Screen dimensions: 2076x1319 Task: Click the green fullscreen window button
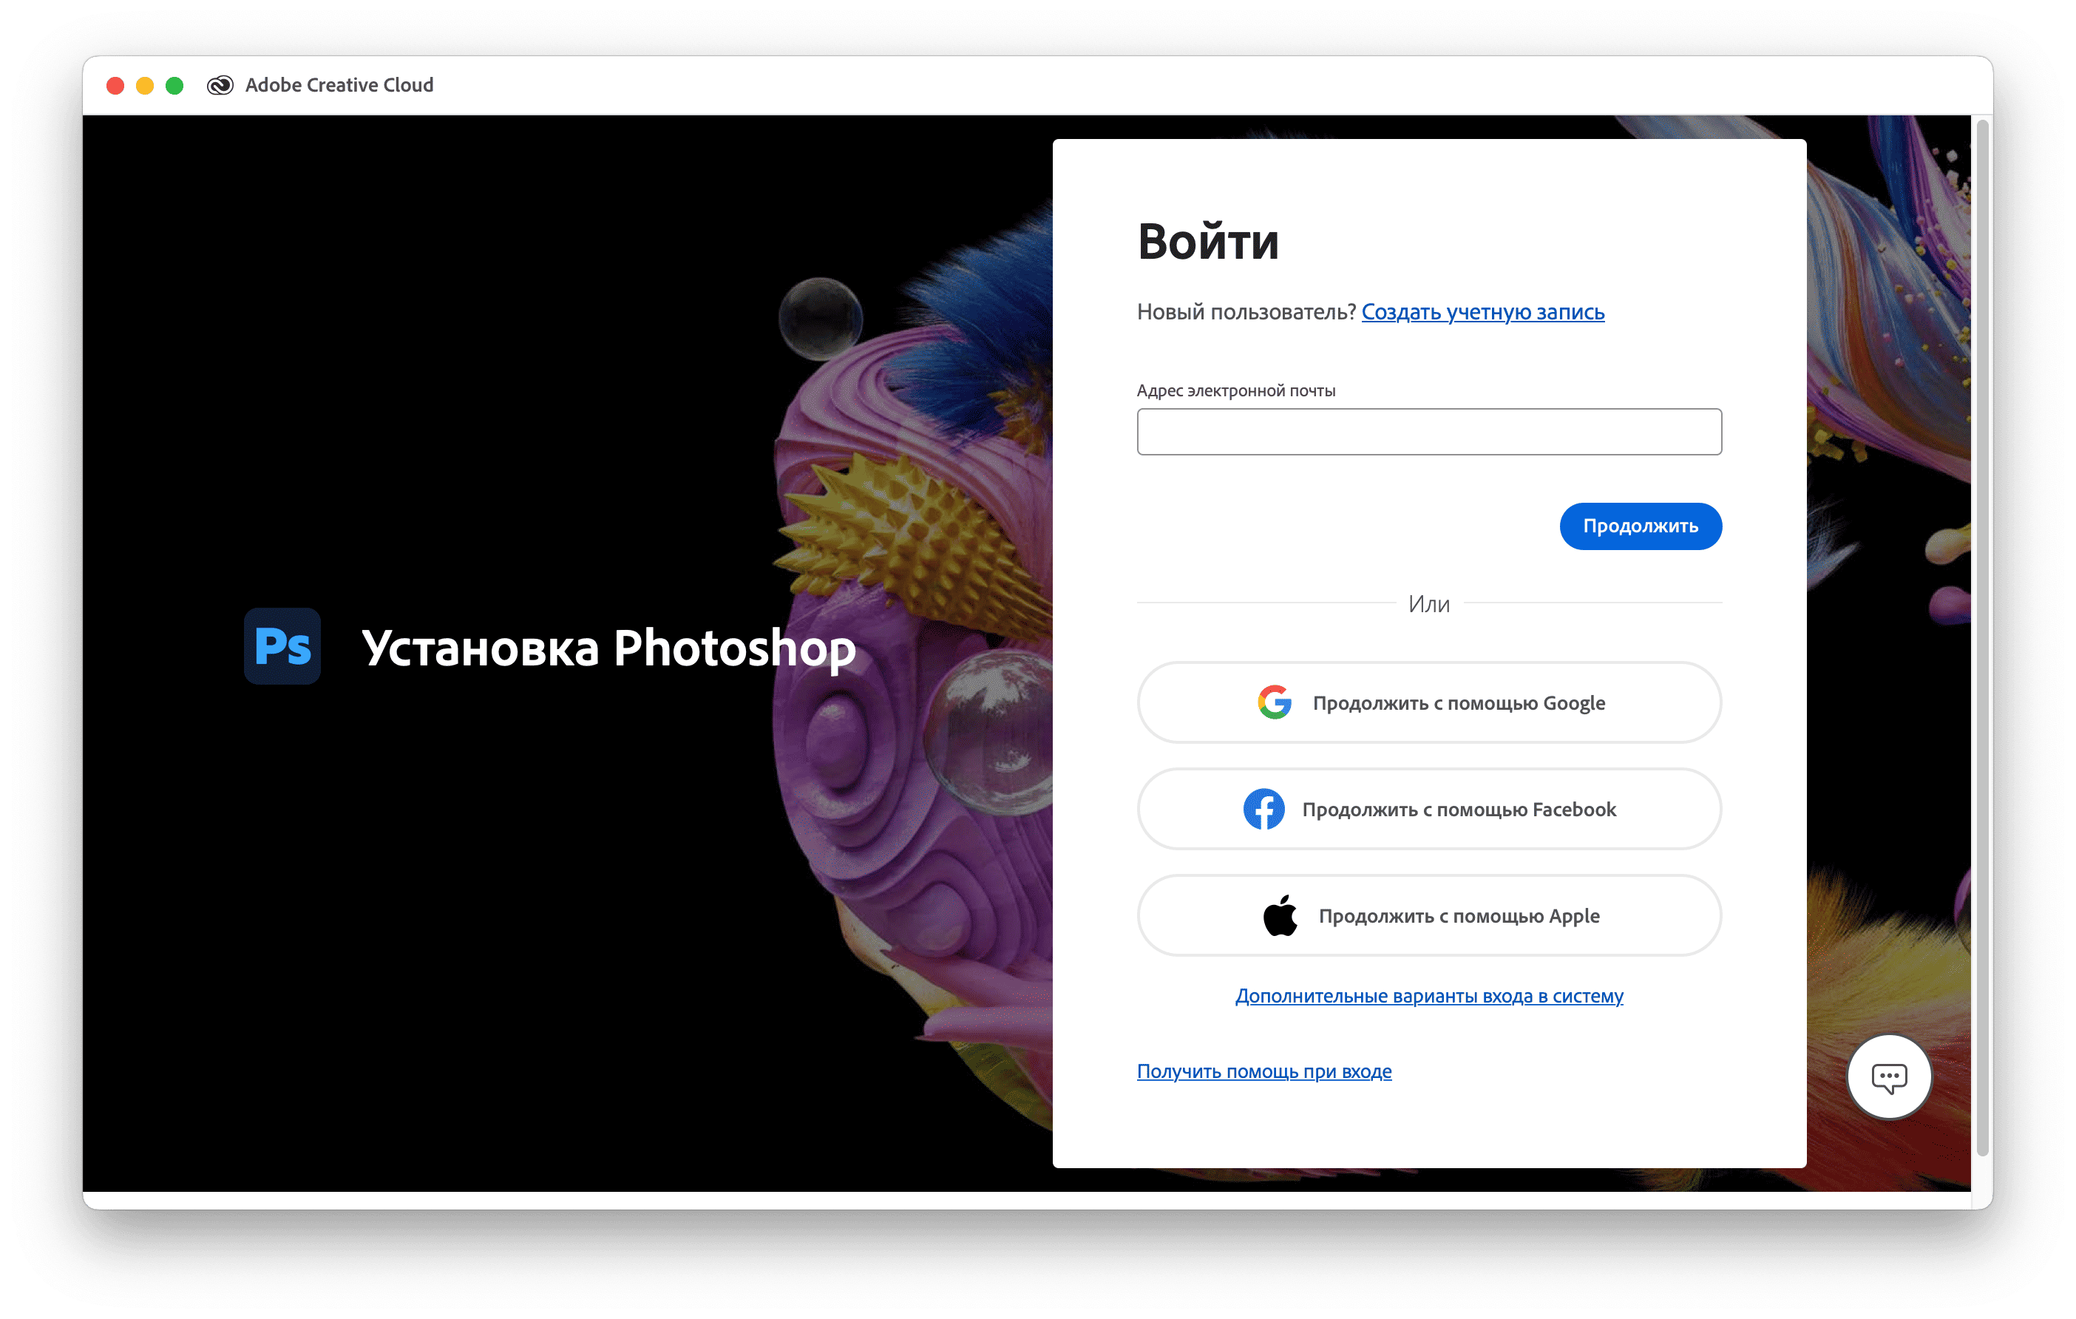pyautogui.click(x=174, y=85)
